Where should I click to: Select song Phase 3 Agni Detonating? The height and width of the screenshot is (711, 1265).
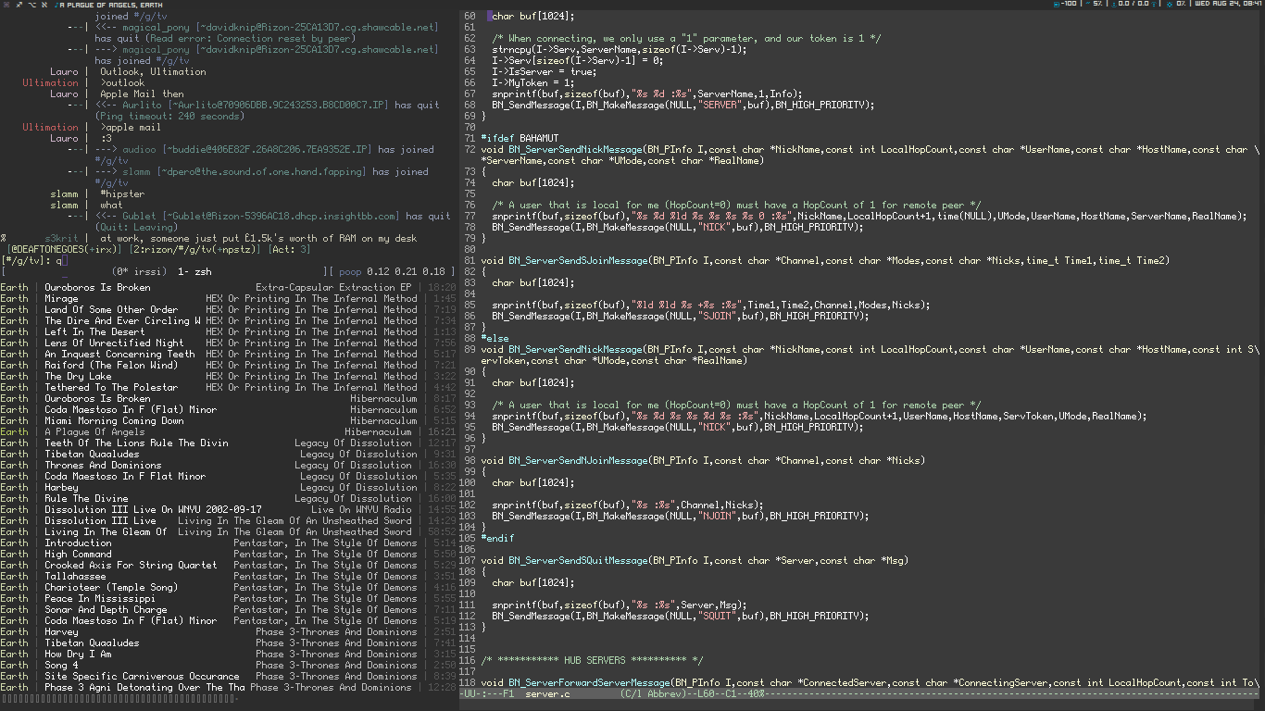(228, 688)
